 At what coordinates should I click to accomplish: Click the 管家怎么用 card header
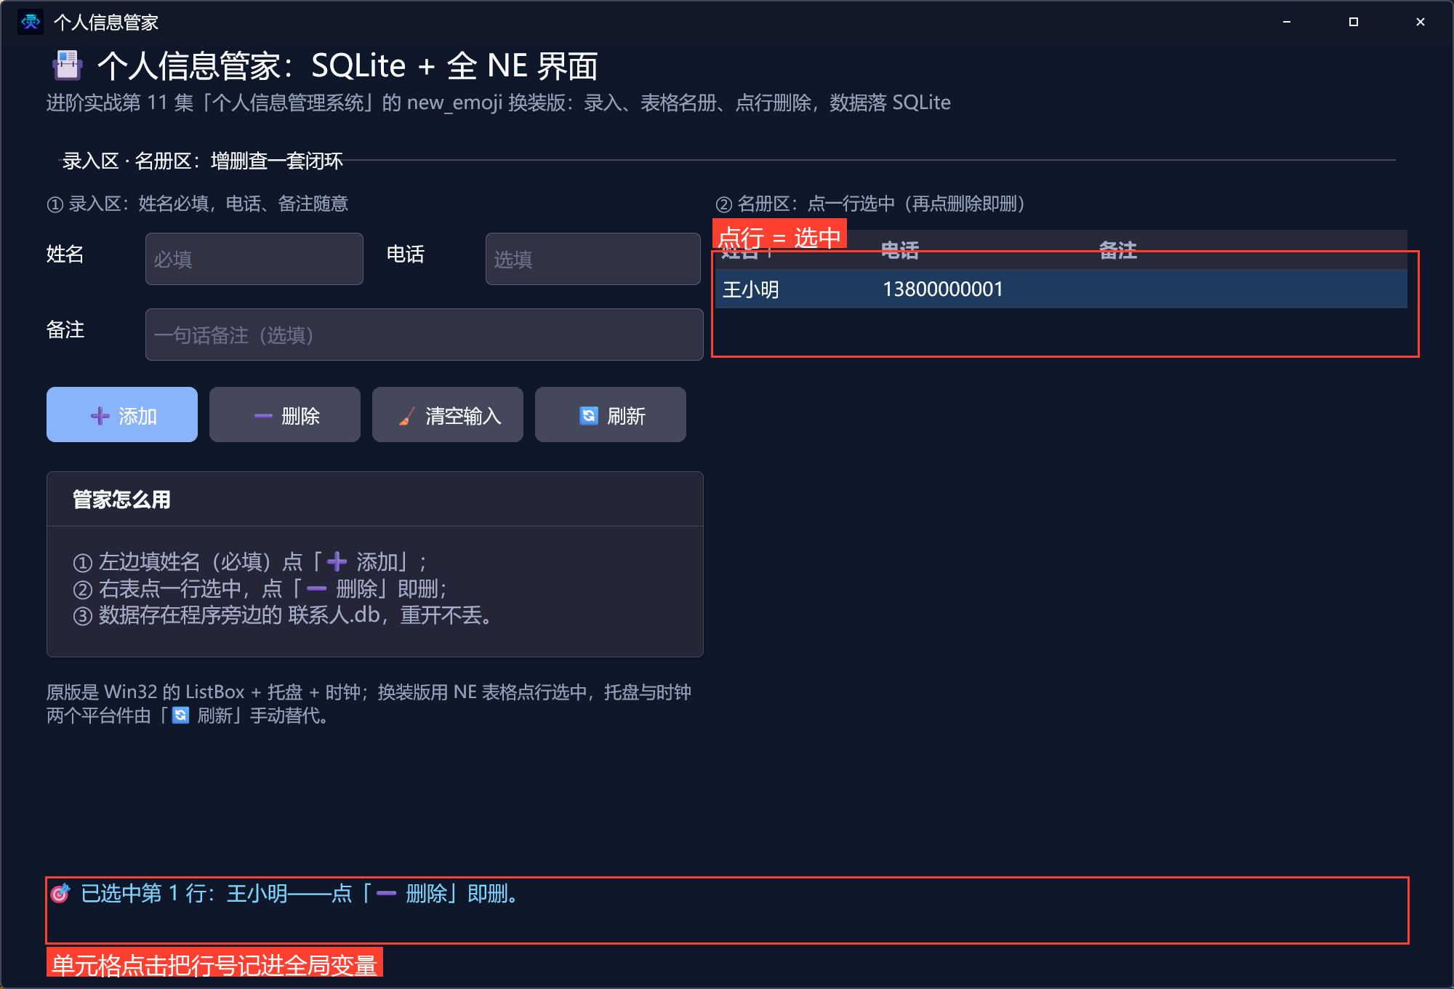(x=375, y=499)
